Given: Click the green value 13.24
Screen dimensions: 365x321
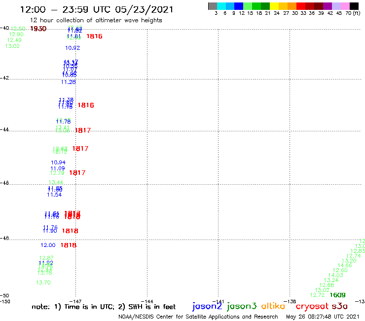Looking at the screenshot, I should pos(331,280).
